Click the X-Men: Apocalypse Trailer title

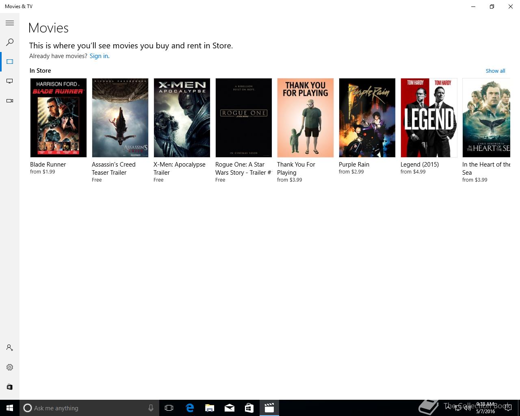[180, 169]
